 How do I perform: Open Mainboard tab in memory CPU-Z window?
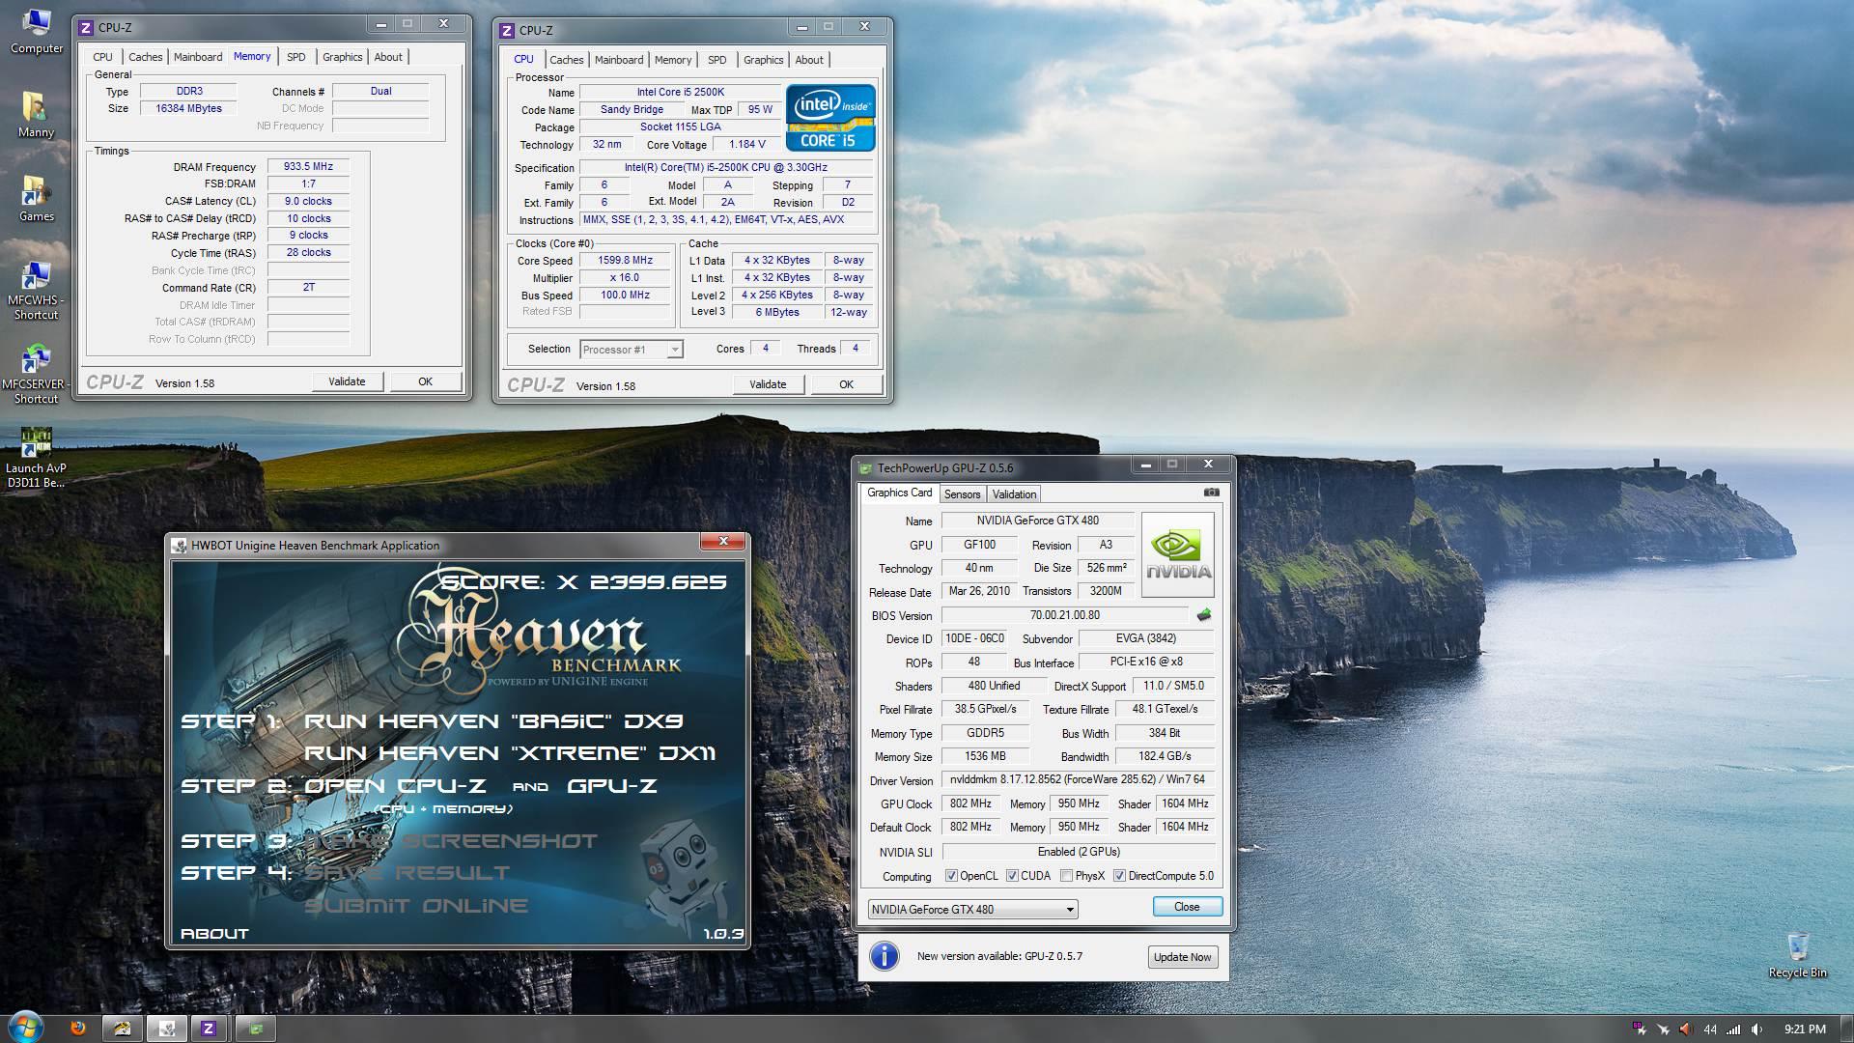click(198, 57)
